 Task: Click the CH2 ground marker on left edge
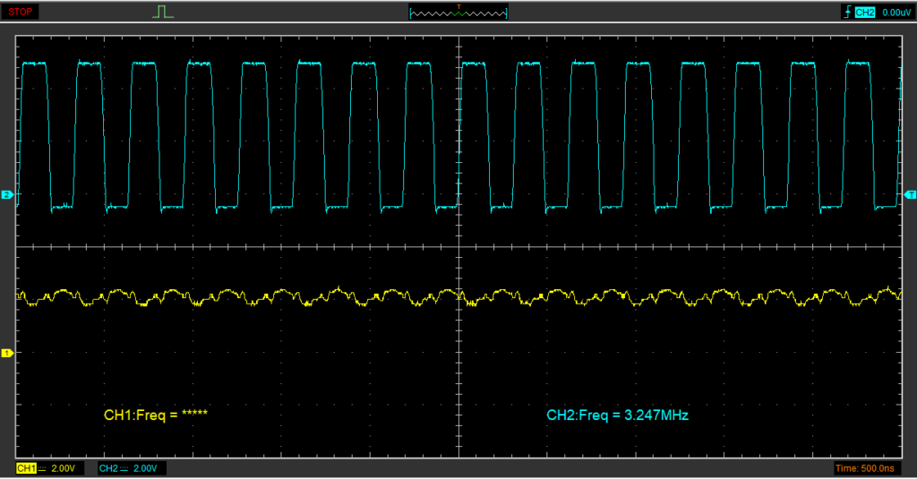click(x=7, y=194)
